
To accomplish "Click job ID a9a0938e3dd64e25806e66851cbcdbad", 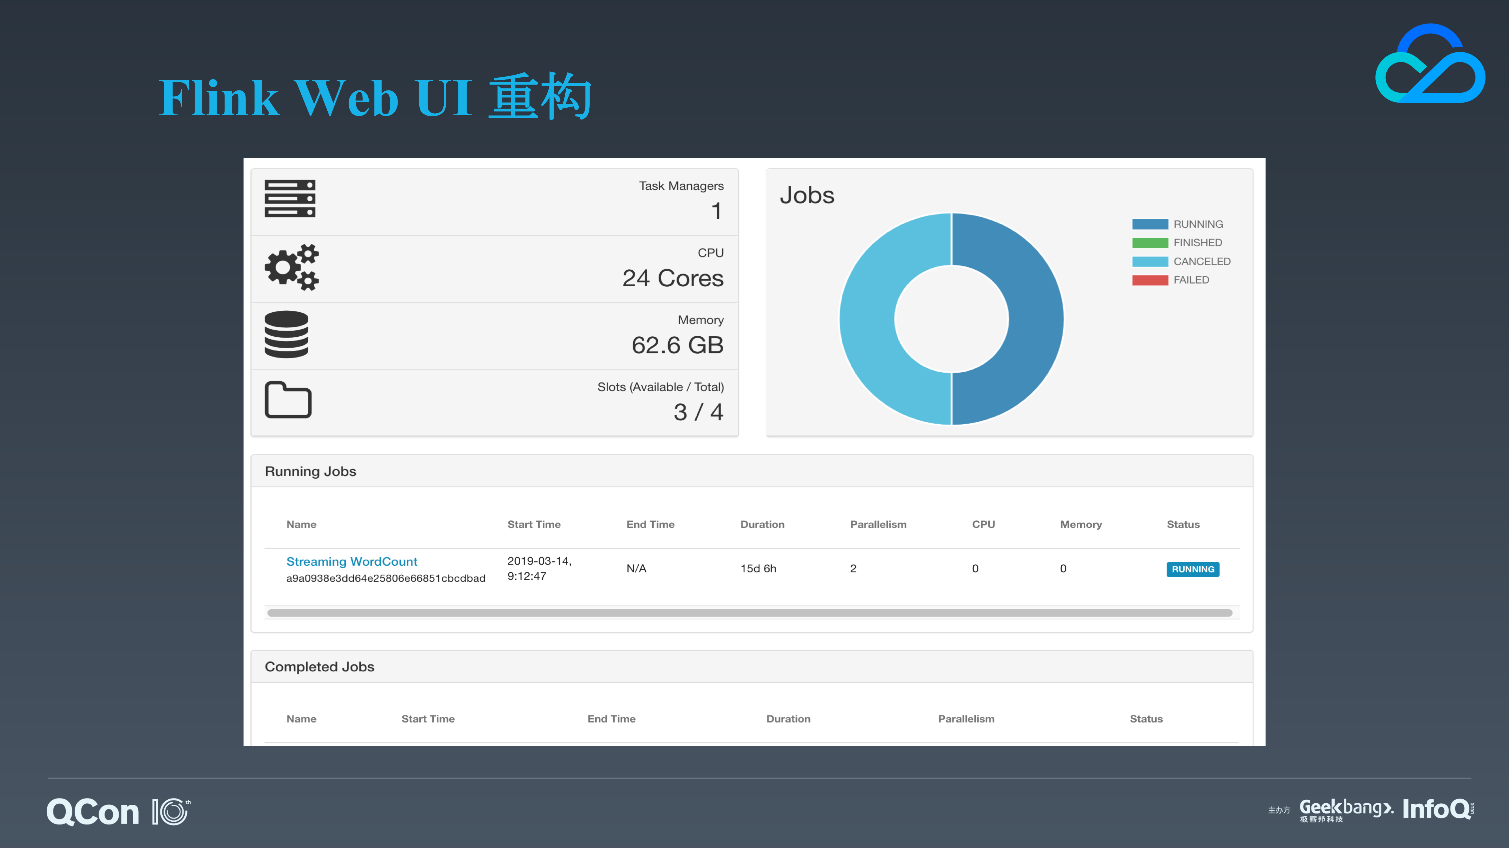I will coord(385,578).
